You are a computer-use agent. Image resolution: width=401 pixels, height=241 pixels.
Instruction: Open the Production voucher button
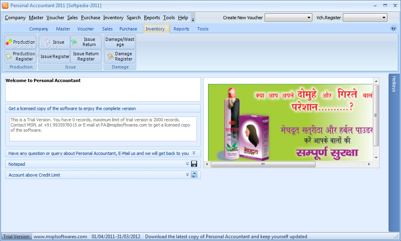coord(20,42)
